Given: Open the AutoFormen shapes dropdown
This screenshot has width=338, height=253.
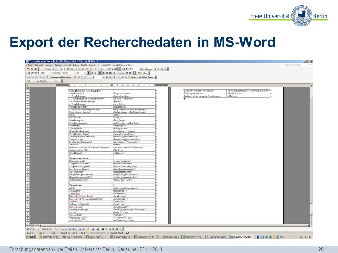Looking at the screenshot, I should (x=48, y=229).
